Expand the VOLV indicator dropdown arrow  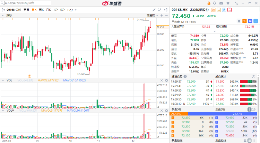3,111
